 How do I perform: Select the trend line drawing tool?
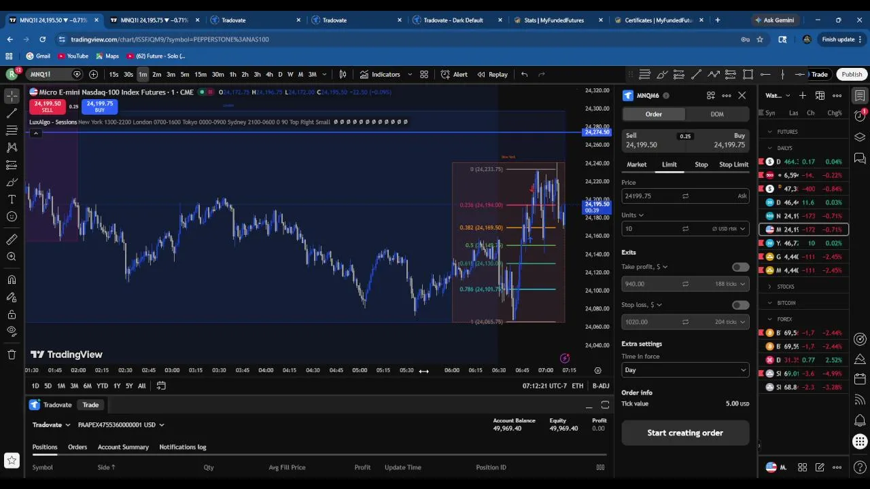12,113
